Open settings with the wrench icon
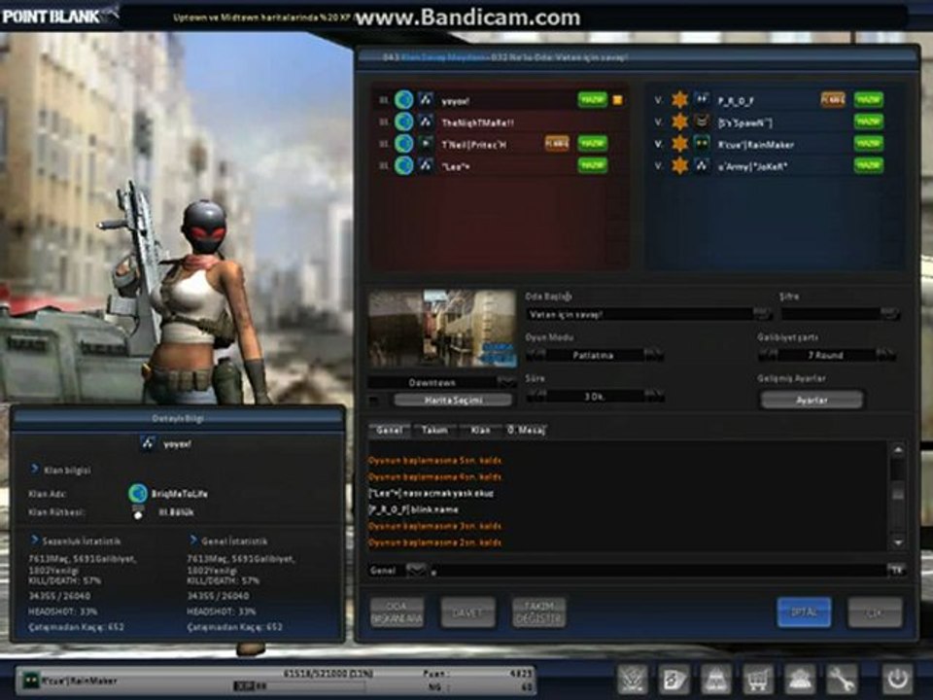The image size is (933, 700). tap(842, 680)
